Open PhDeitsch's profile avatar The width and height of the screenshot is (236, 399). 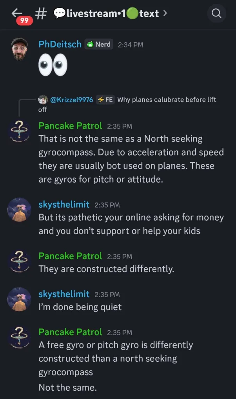tap(20, 49)
